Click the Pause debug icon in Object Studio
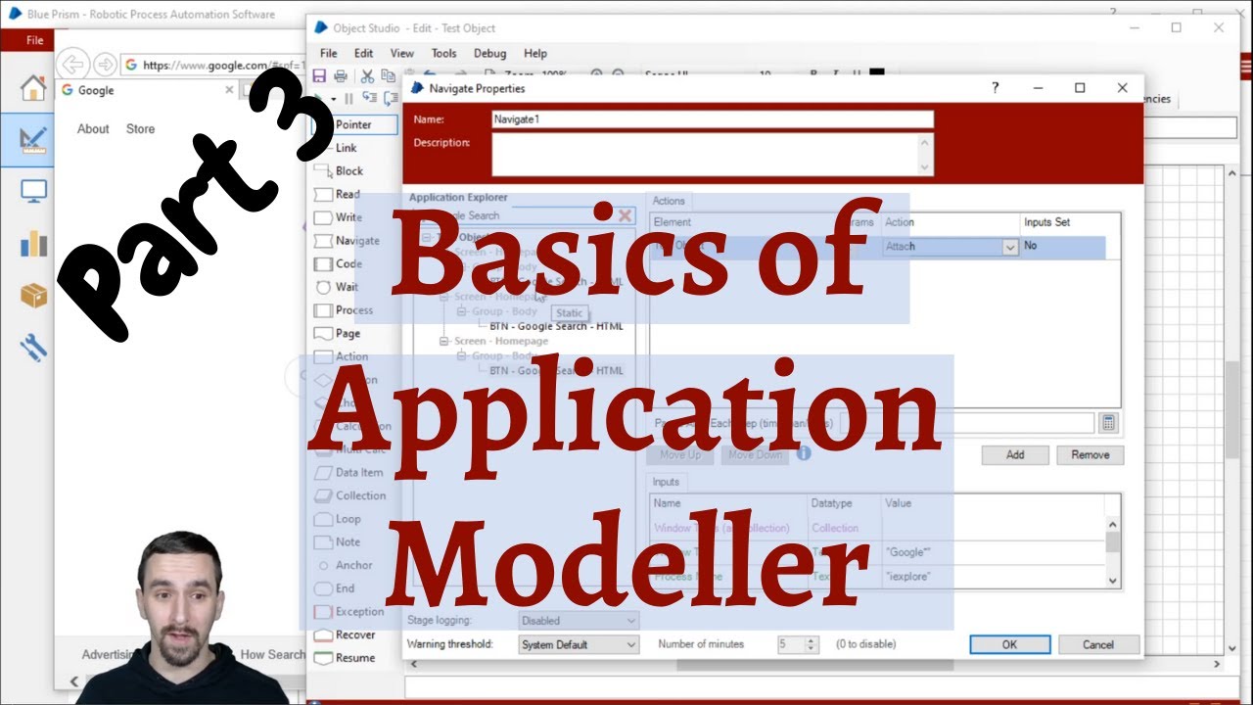The image size is (1253, 705). pos(348,98)
